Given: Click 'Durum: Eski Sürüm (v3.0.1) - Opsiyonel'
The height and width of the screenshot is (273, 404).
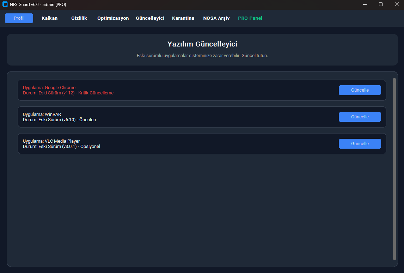Looking at the screenshot, I should 62,147.
